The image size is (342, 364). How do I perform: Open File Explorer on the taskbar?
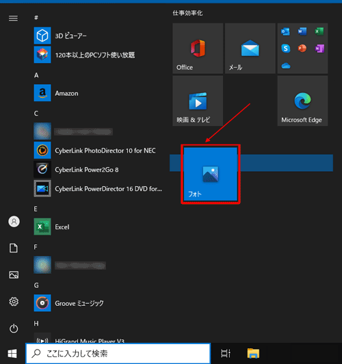click(x=253, y=353)
